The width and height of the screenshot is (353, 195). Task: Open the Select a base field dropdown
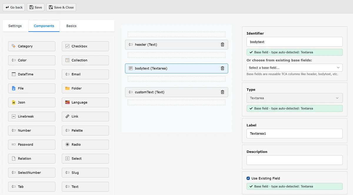tap(294, 68)
